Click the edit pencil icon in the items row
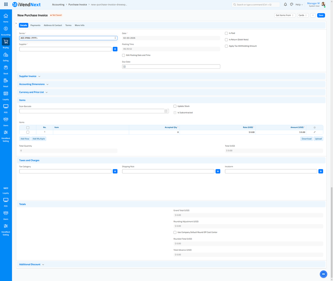Image resolution: width=333 pixels, height=281 pixels. tap(314, 132)
